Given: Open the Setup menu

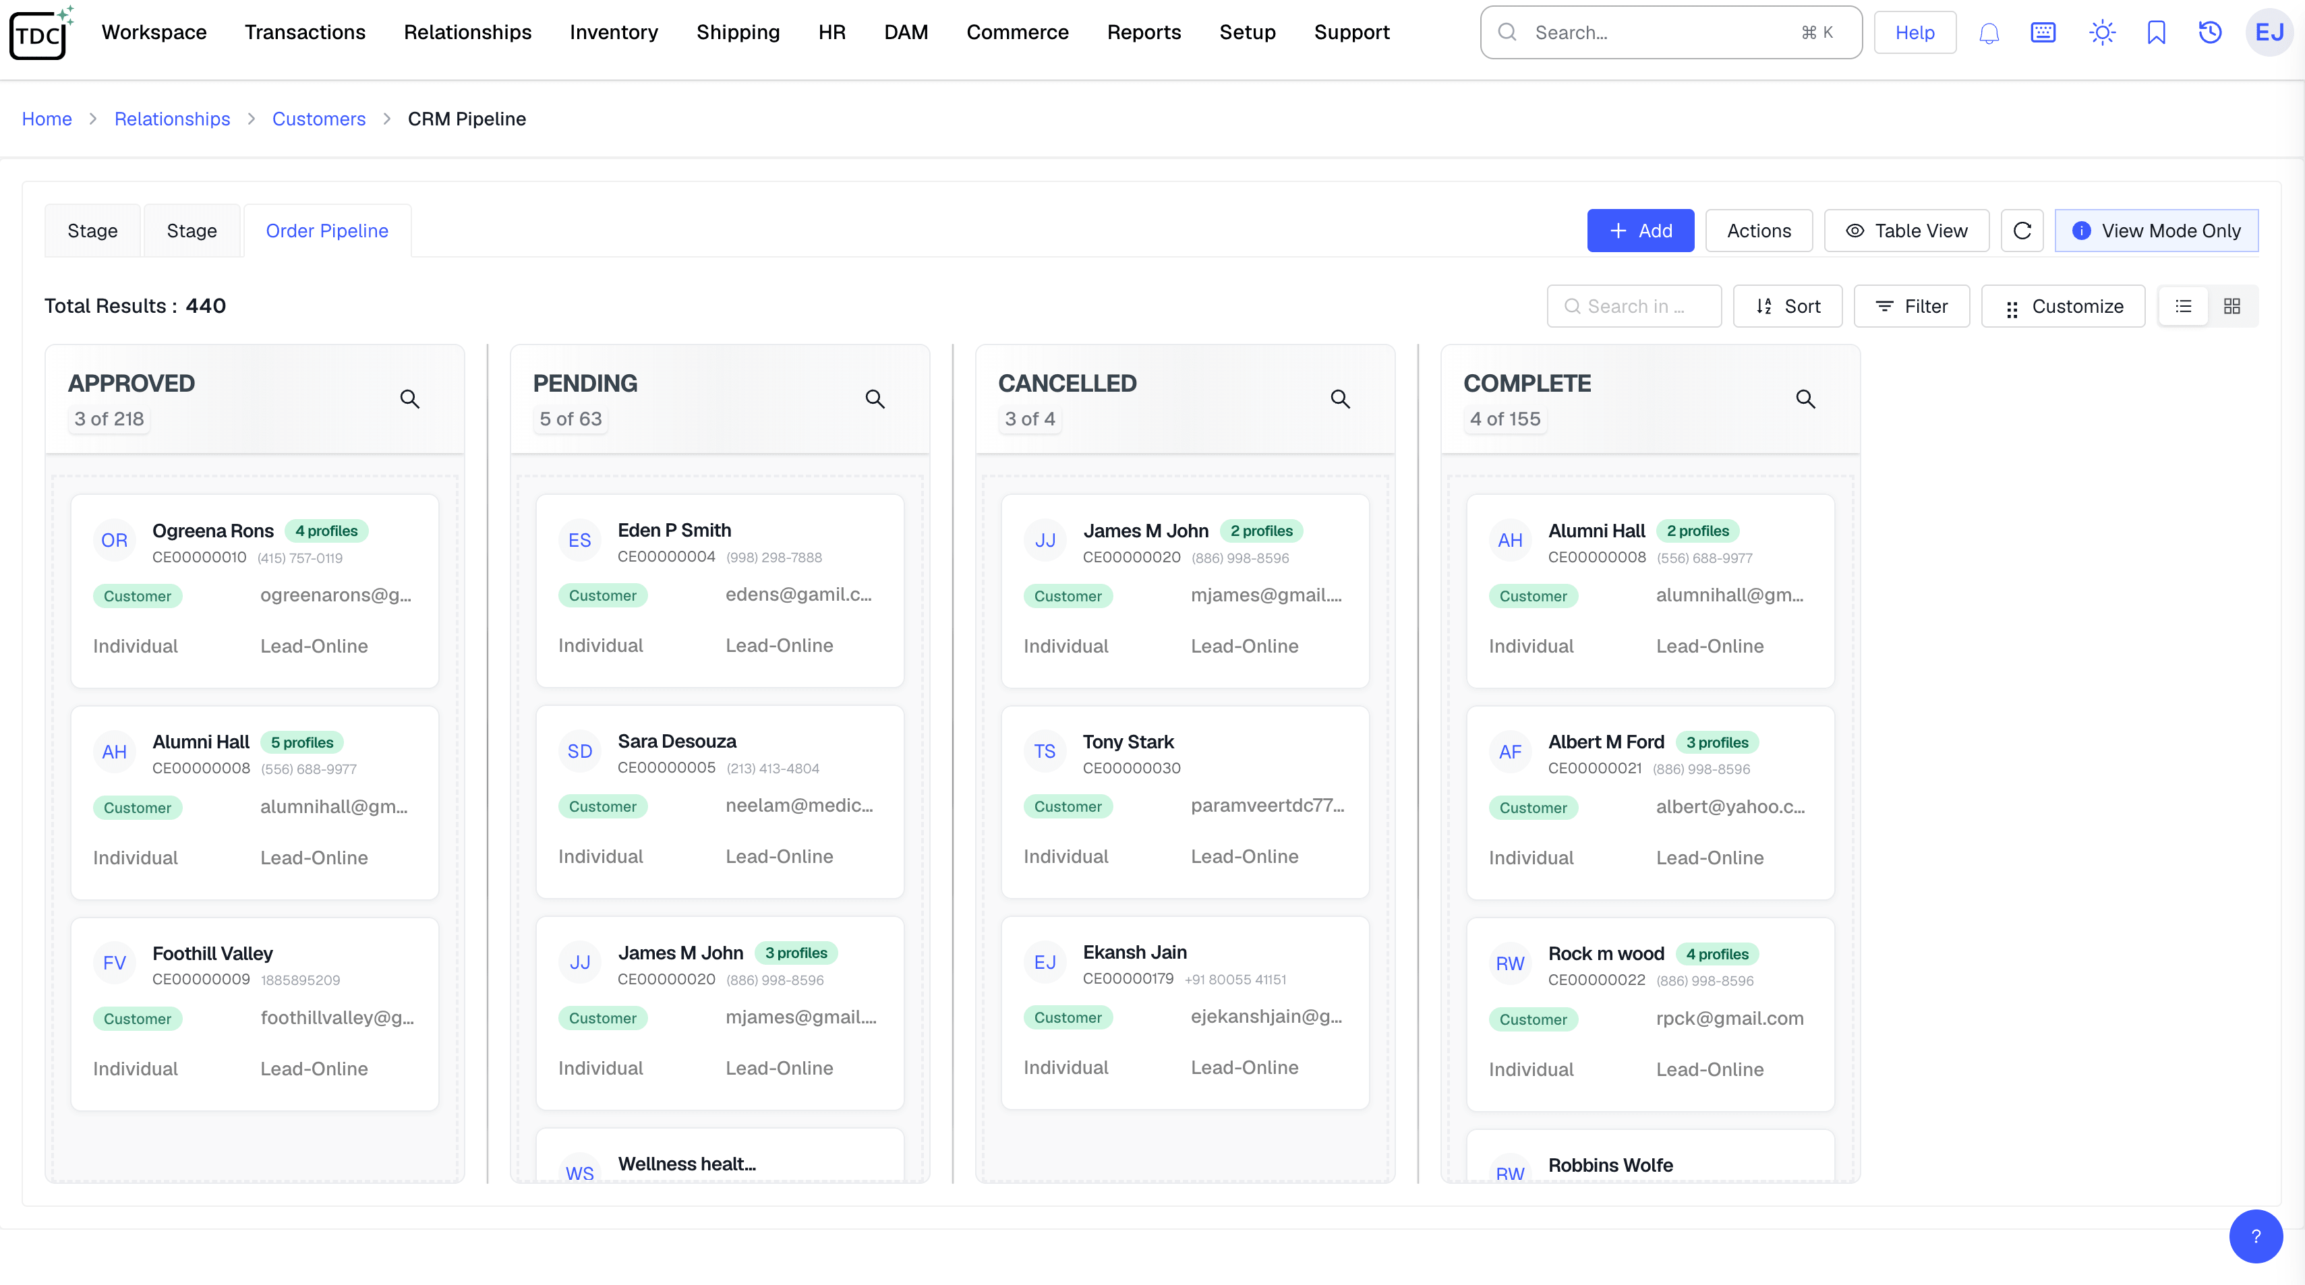Looking at the screenshot, I should [1248, 32].
